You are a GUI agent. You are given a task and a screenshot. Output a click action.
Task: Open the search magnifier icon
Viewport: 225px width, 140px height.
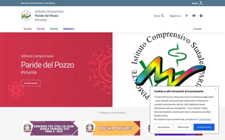coord(162,16)
